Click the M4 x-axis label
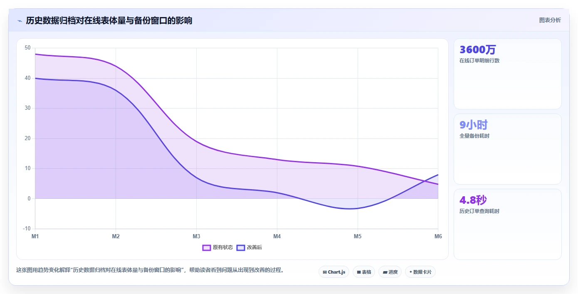578x294 pixels. tap(277, 237)
